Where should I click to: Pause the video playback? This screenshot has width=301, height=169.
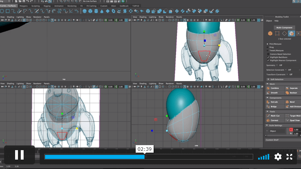19,155
